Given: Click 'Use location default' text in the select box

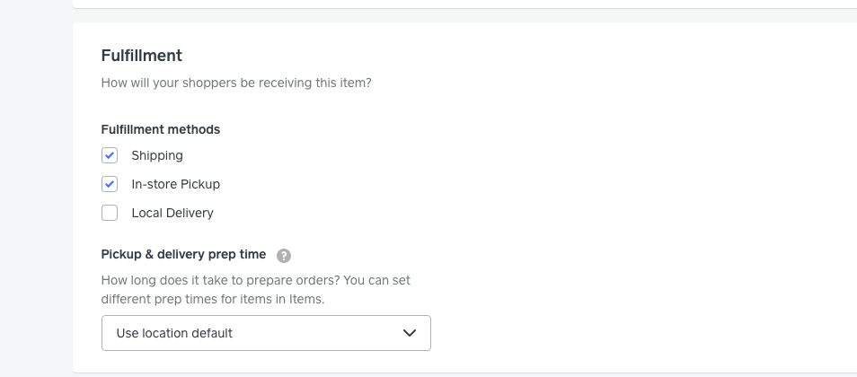Looking at the screenshot, I should tap(174, 333).
